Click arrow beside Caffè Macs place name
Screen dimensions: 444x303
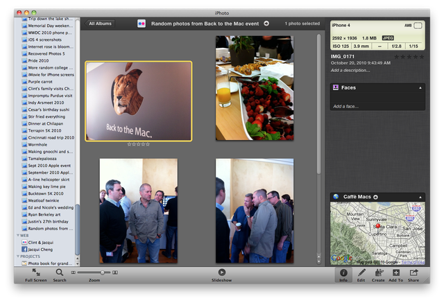pos(375,197)
